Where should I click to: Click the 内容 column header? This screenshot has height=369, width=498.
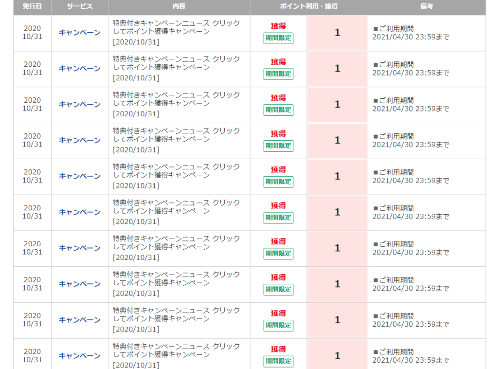pyautogui.click(x=179, y=7)
